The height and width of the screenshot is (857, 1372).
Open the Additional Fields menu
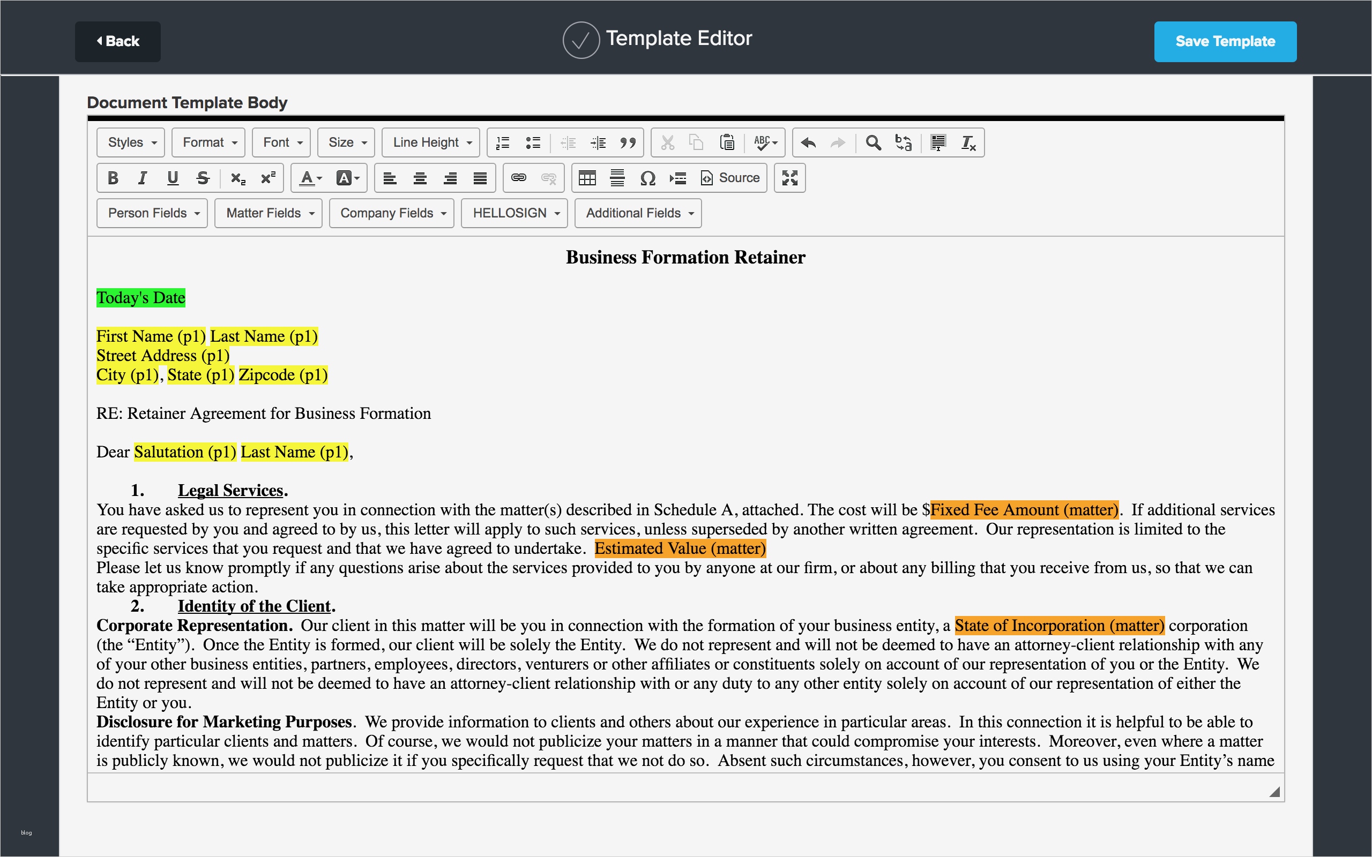638,213
